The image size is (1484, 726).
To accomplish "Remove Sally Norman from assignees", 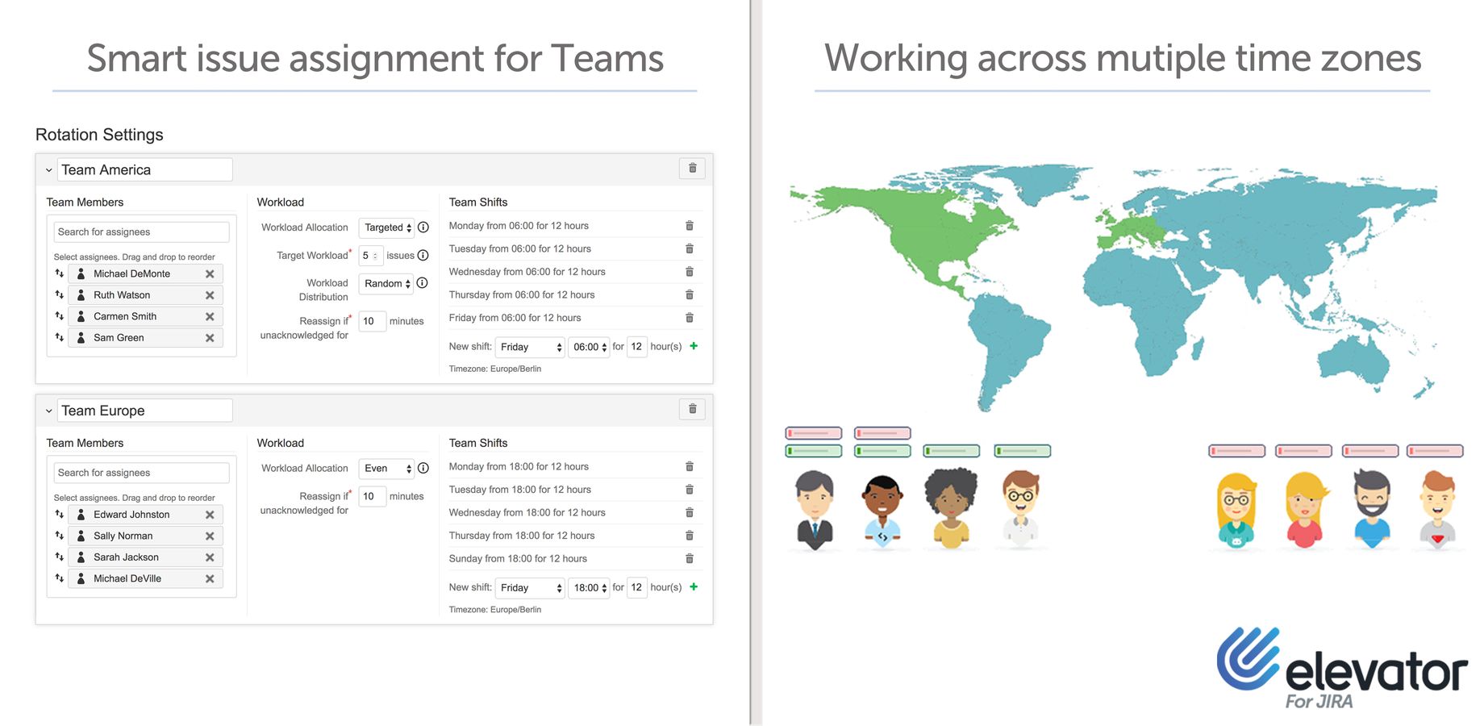I will (x=210, y=536).
